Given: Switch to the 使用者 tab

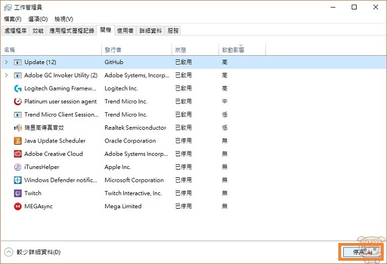Looking at the screenshot, I should point(125,30).
